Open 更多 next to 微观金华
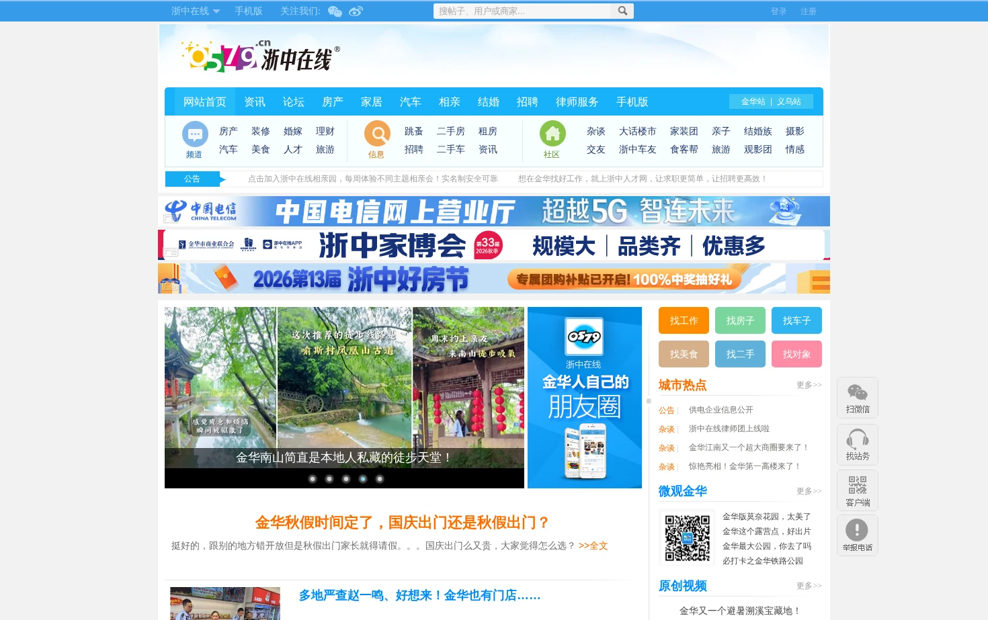988x620 pixels. click(x=809, y=491)
